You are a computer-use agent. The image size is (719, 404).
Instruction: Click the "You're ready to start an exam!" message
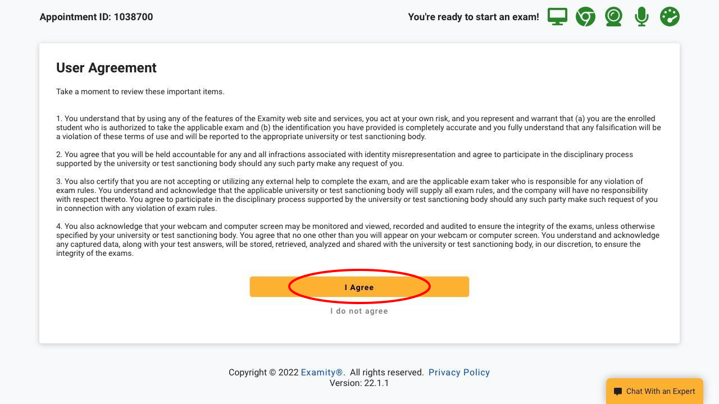[x=474, y=17]
